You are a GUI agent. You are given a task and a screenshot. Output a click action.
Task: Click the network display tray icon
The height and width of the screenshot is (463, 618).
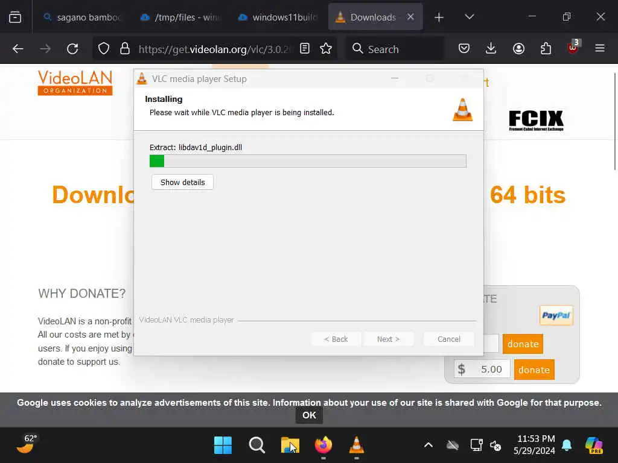[x=476, y=446]
